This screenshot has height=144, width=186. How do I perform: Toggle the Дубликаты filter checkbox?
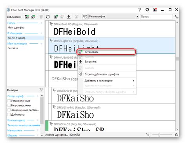[9, 114]
